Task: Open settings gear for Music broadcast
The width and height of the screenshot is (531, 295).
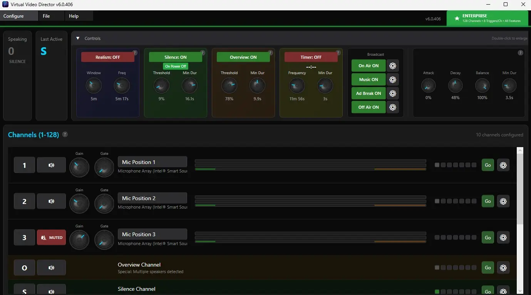Action: tap(392, 80)
